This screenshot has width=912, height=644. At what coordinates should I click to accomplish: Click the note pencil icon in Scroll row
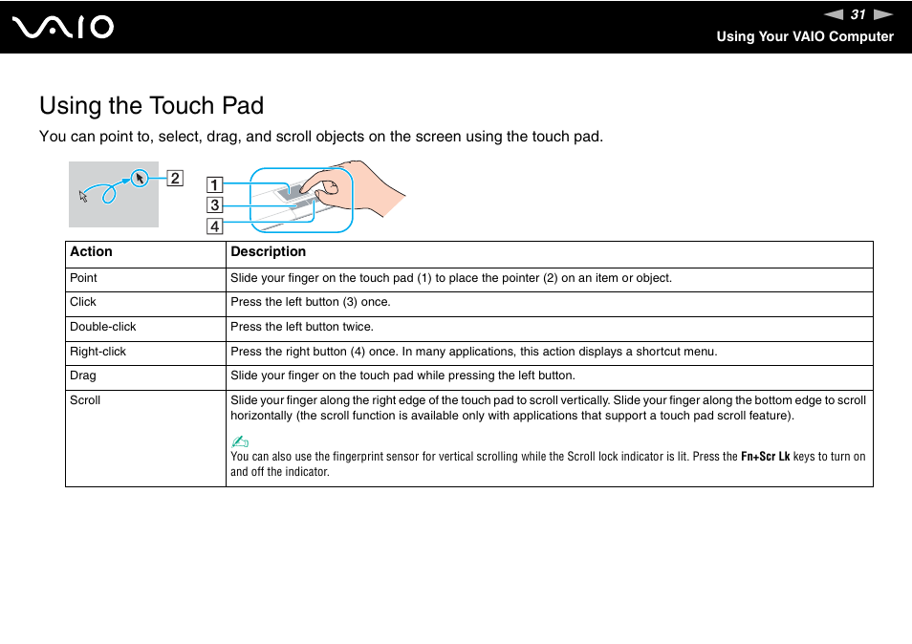(237, 440)
